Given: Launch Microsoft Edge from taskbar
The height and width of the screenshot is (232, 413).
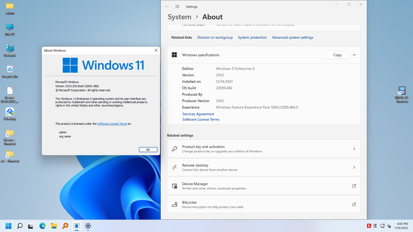Looking at the screenshot, I should (43, 226).
